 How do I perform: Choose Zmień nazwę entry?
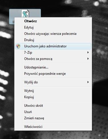pos(53,118)
